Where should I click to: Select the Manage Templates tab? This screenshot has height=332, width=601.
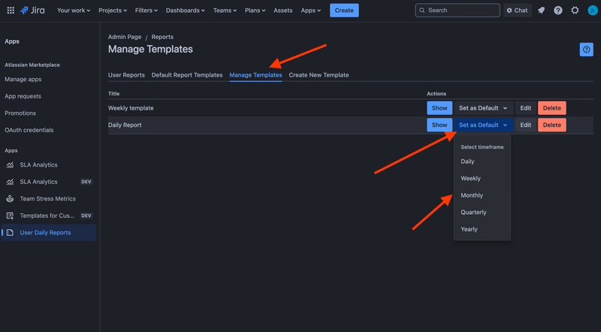255,75
